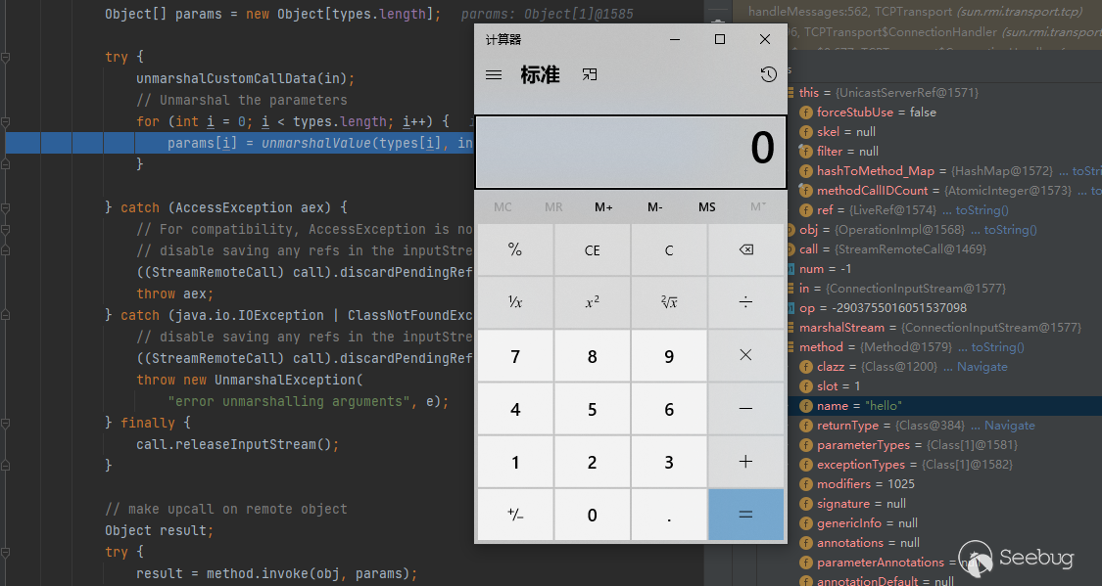The width and height of the screenshot is (1102, 586).
Task: Collapse the catch AccessException code block
Action: pyautogui.click(x=6, y=207)
